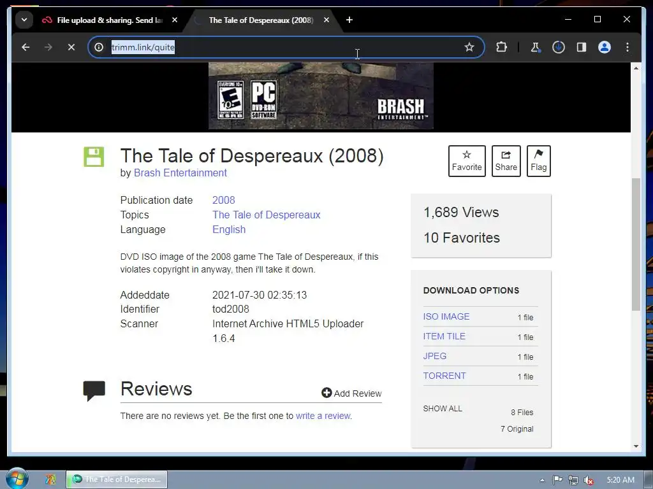Click the muted volume tray icon
The height and width of the screenshot is (489, 653).
pos(589,480)
